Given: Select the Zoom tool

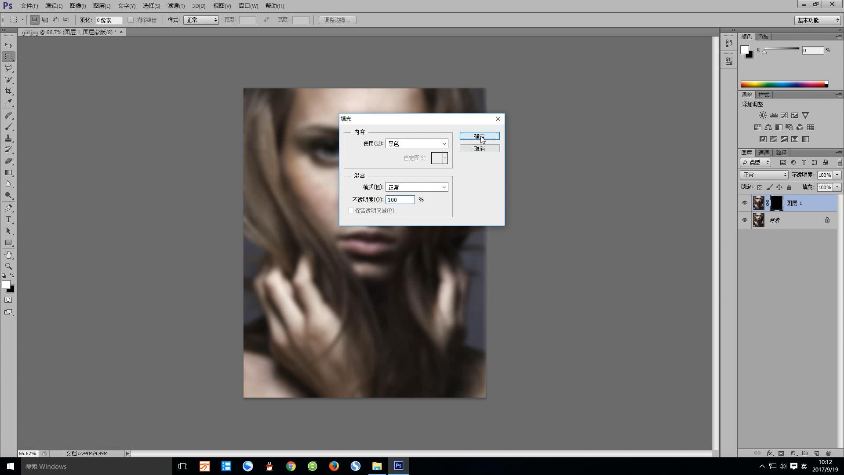Looking at the screenshot, I should 8,267.
